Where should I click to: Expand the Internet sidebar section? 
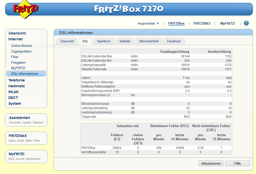15,39
